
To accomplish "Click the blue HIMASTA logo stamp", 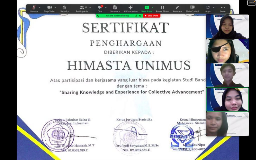I will pos(182,137).
